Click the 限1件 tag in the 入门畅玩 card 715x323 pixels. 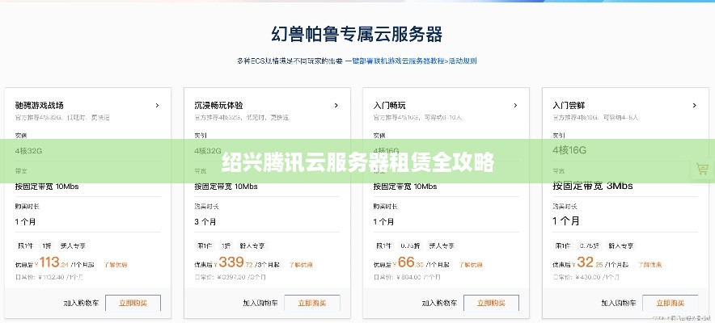click(384, 245)
